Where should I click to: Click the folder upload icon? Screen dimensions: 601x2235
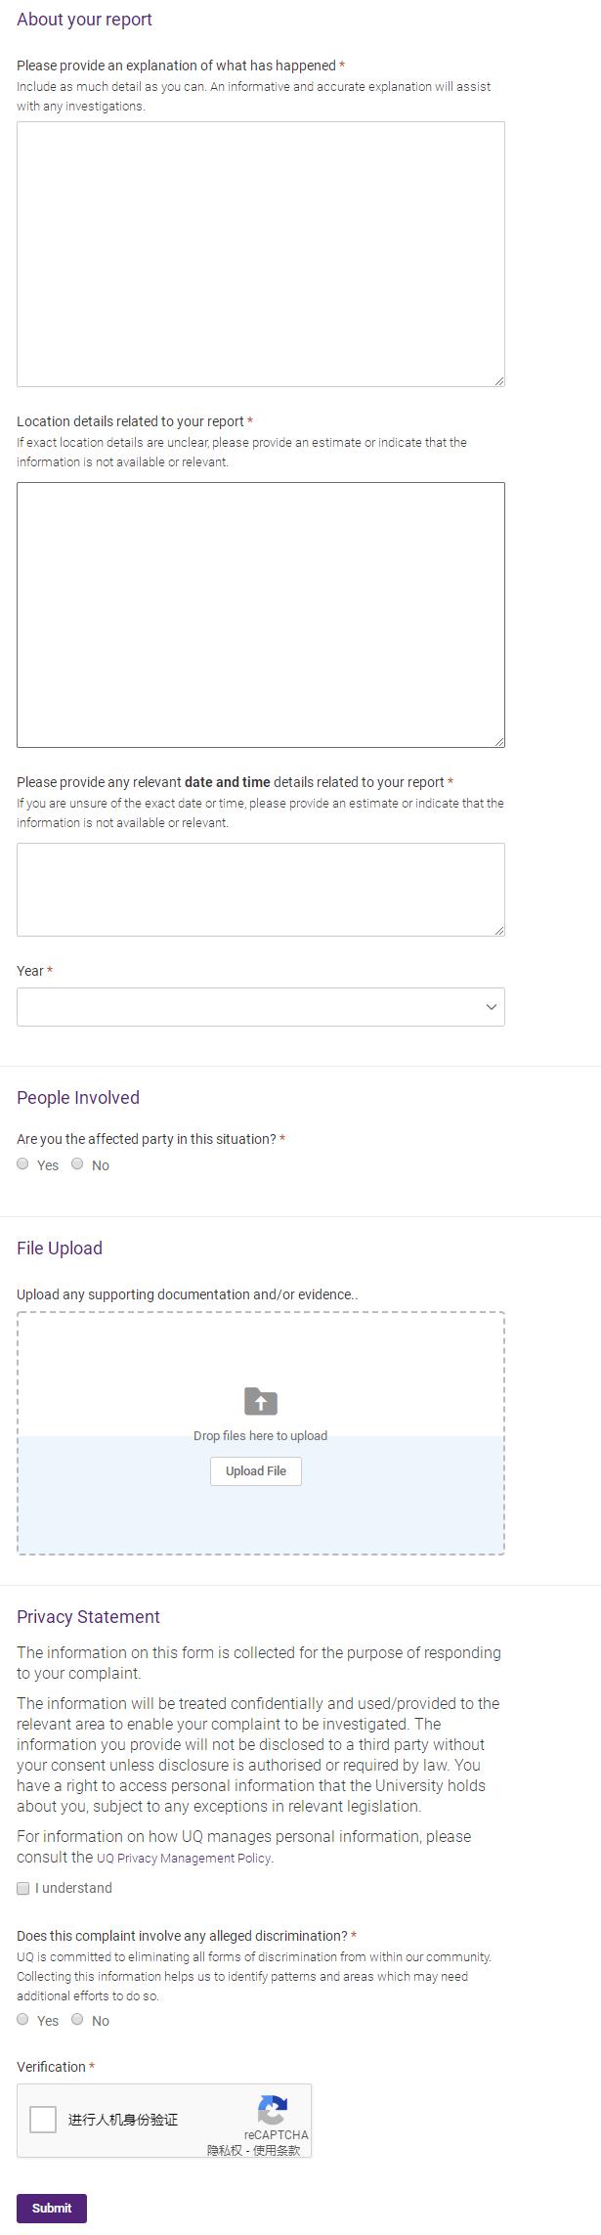click(261, 1401)
